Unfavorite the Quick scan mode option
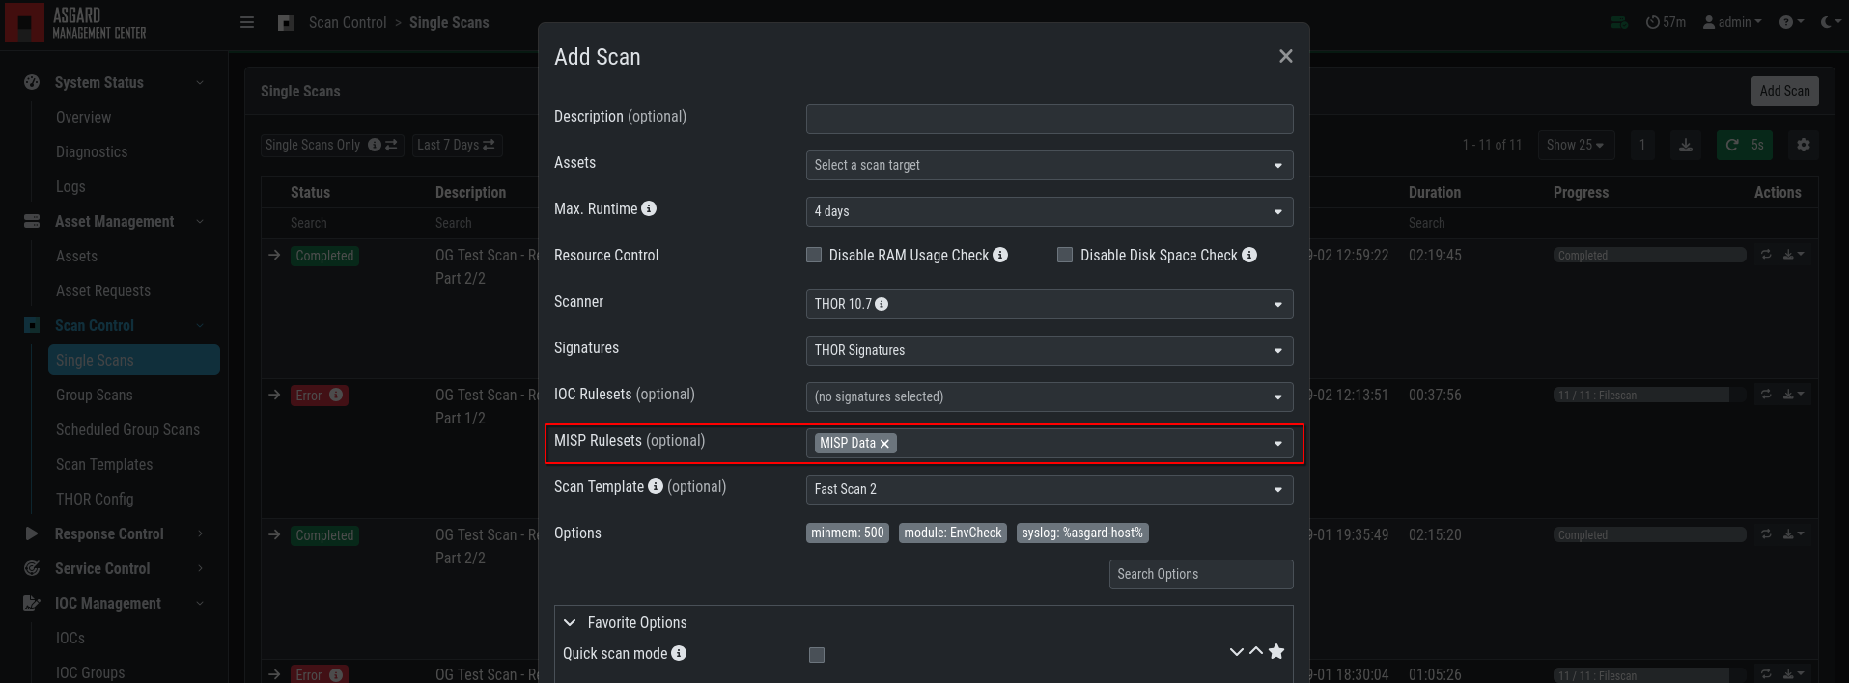The image size is (1849, 683). click(1276, 651)
